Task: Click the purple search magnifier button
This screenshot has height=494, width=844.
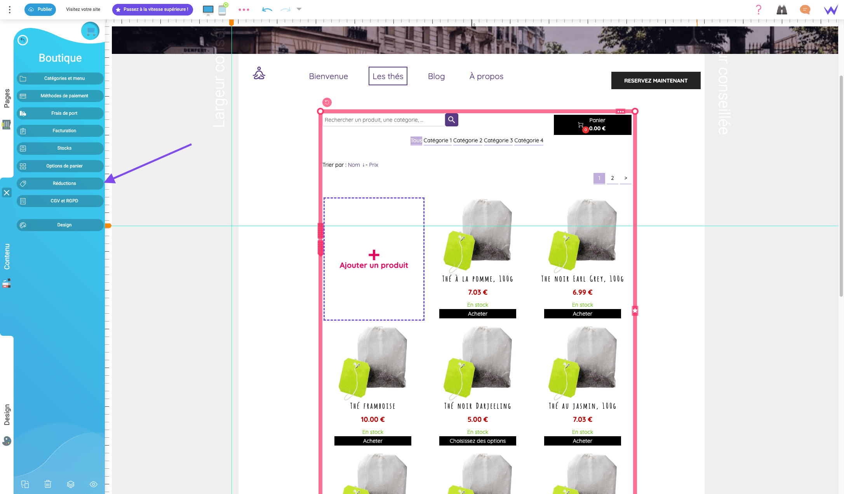Action: point(451,120)
